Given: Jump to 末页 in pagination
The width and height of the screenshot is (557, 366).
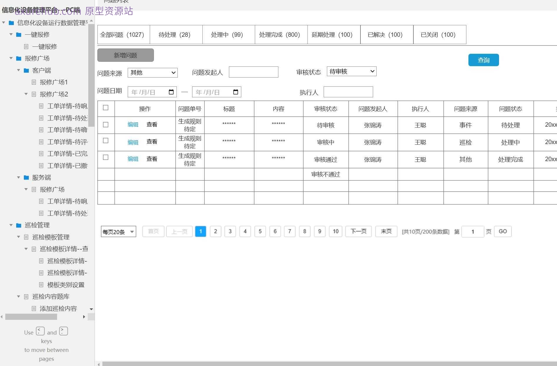Looking at the screenshot, I should (x=386, y=231).
